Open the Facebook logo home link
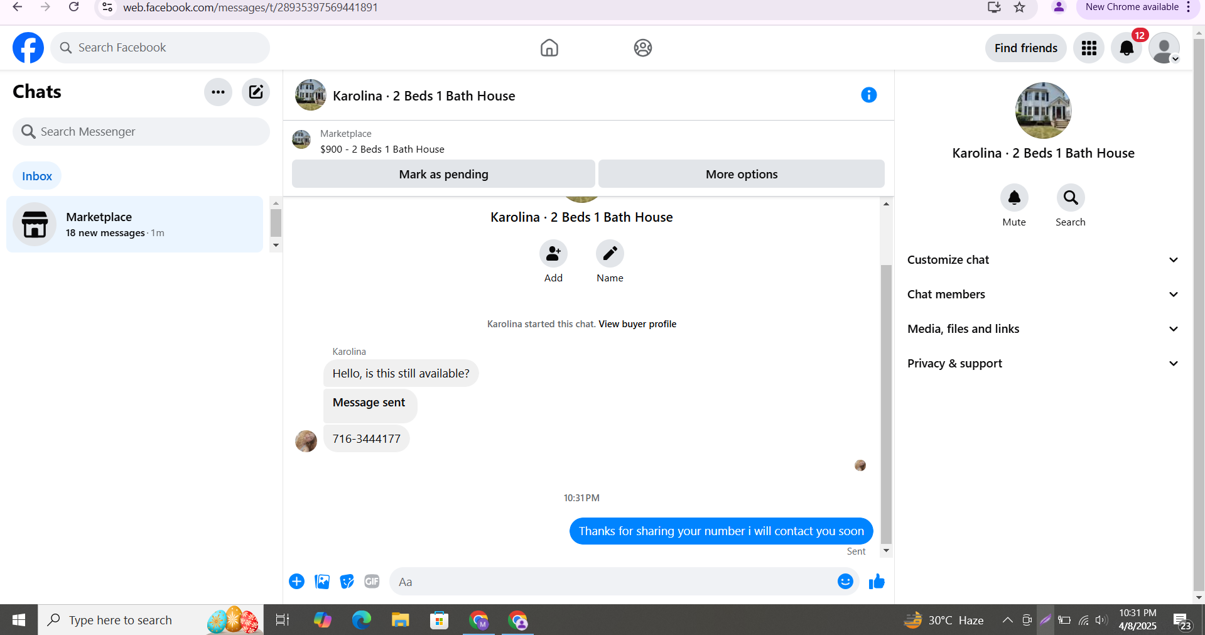This screenshot has width=1205, height=635. coord(28,48)
